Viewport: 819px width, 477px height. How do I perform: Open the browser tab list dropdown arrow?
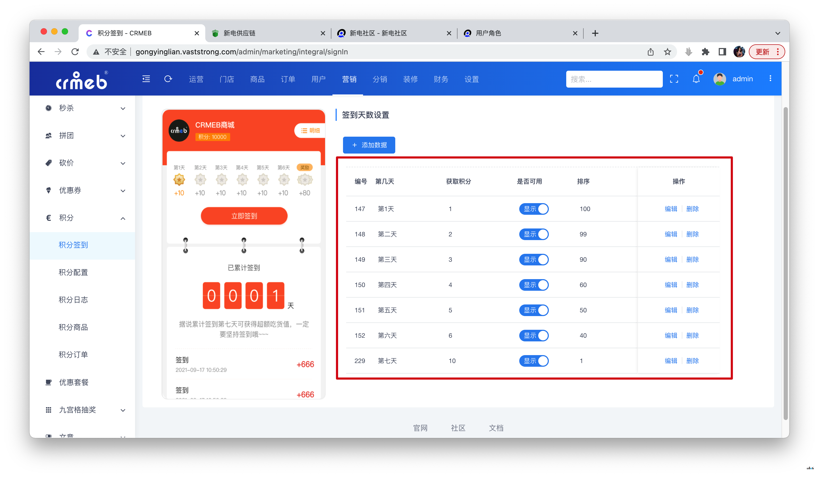point(777,33)
